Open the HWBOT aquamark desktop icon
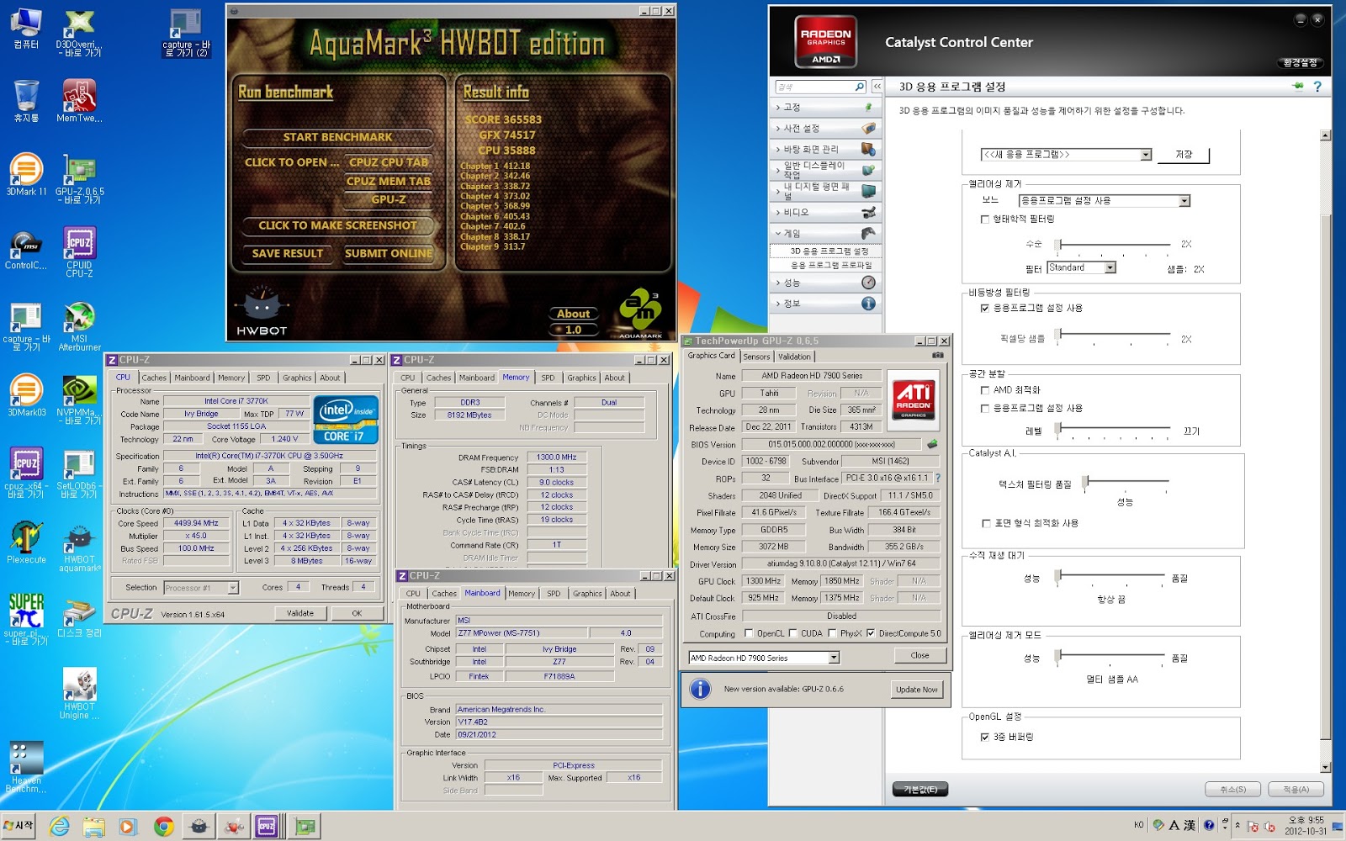 pos(79,547)
